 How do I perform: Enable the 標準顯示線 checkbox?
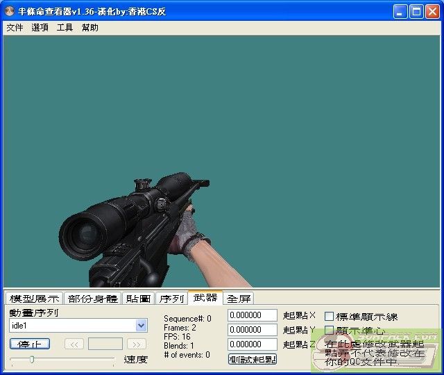329,317
